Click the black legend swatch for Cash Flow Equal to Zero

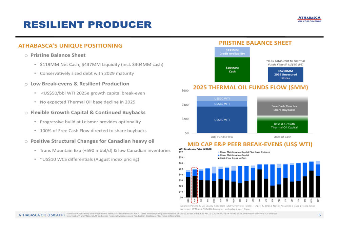(x=219, y=159)
